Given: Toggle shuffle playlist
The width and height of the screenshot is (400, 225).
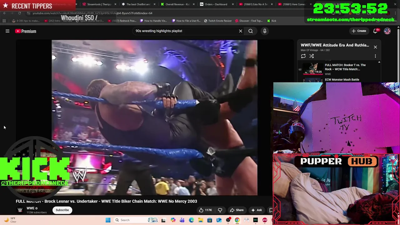Looking at the screenshot, I should (312, 56).
